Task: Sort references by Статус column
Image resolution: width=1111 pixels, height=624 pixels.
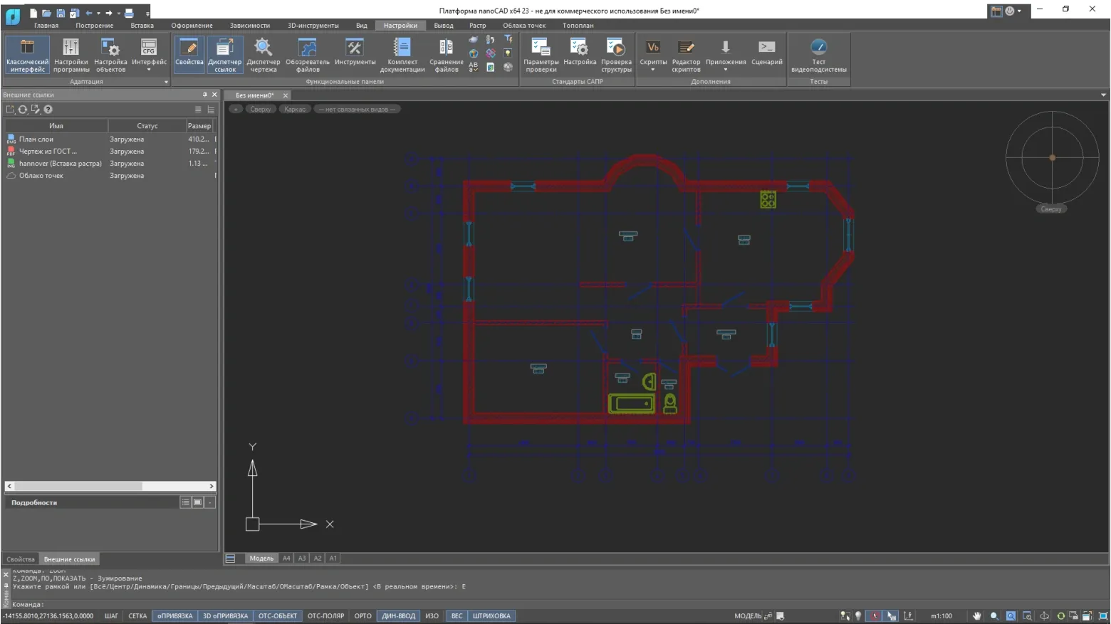Action: point(147,126)
